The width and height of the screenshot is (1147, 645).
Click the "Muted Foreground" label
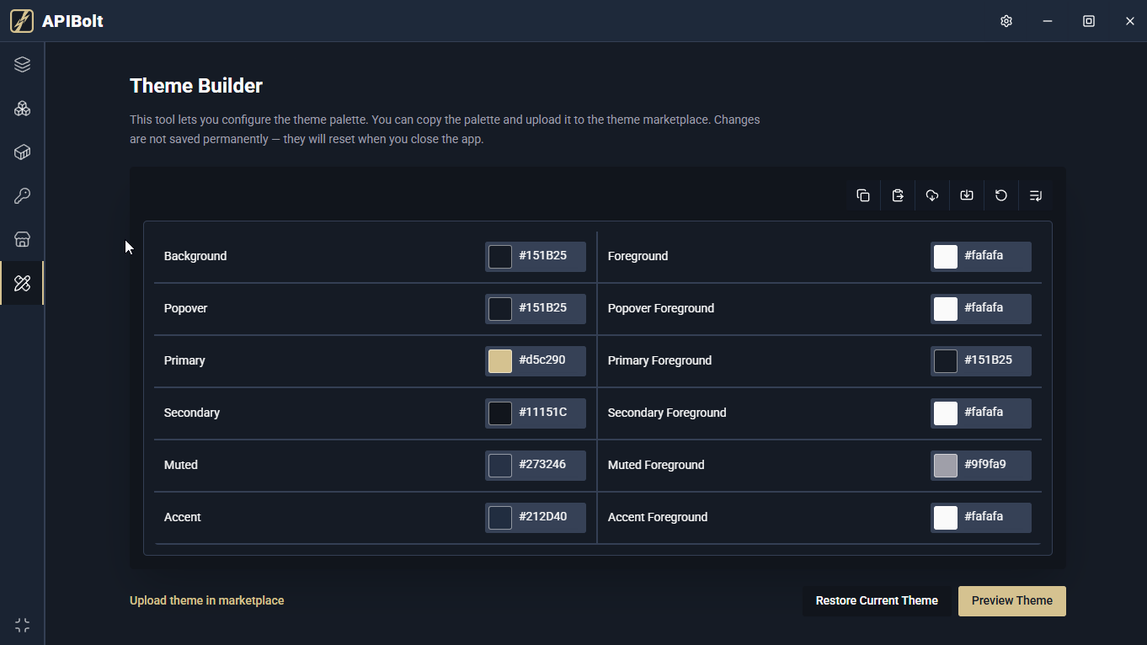656,465
